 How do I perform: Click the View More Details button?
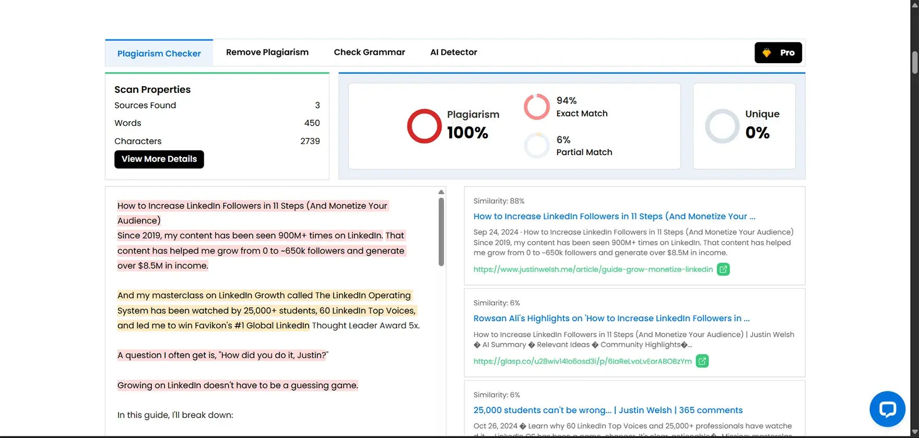[159, 159]
